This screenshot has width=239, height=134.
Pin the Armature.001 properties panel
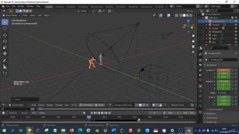[x=236, y=53]
